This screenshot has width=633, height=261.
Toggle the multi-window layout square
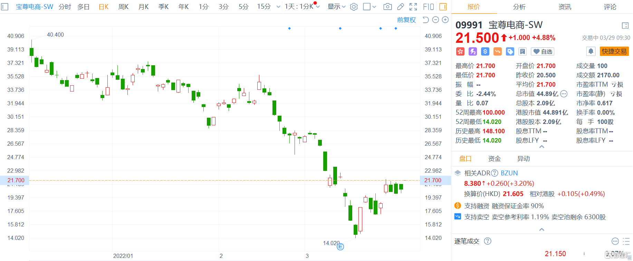367,7
